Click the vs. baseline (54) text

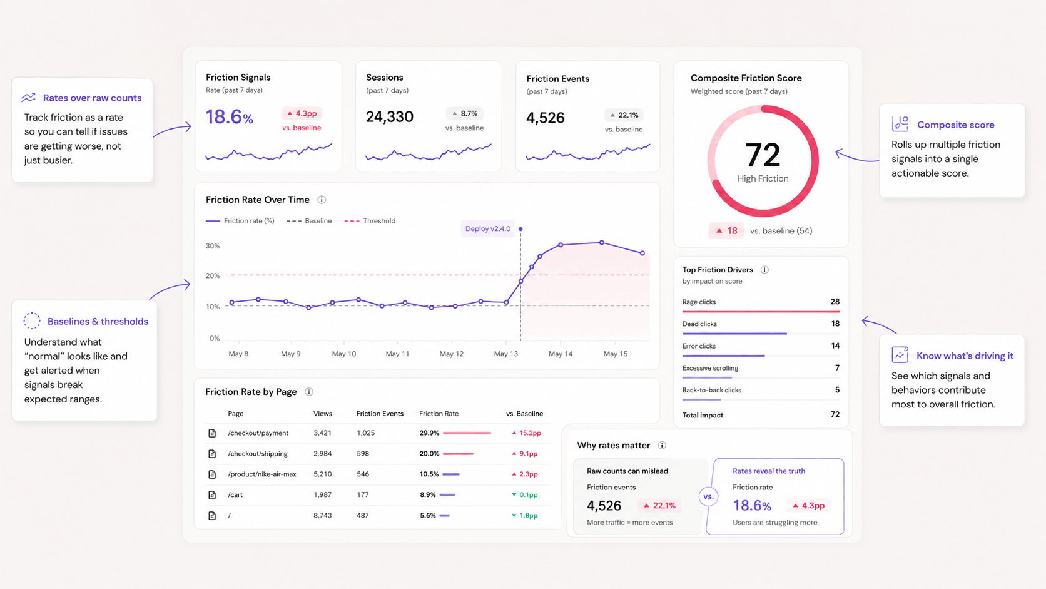(781, 231)
